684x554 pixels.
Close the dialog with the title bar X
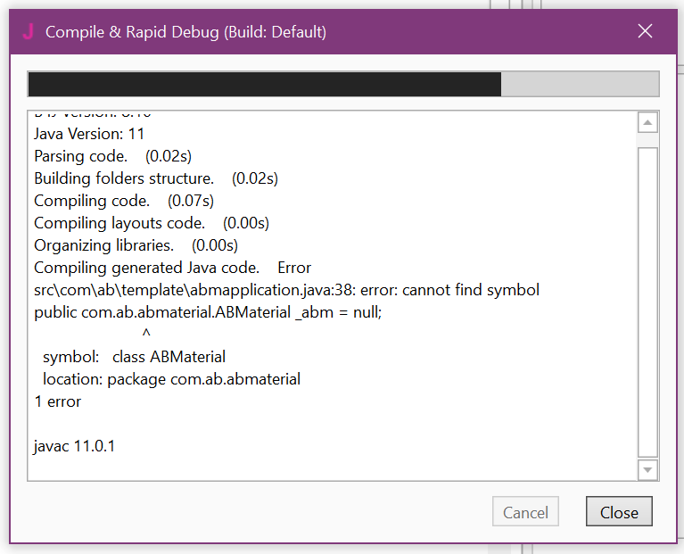click(647, 32)
